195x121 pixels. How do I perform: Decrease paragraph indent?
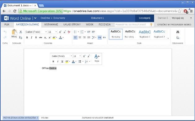[89, 32]
